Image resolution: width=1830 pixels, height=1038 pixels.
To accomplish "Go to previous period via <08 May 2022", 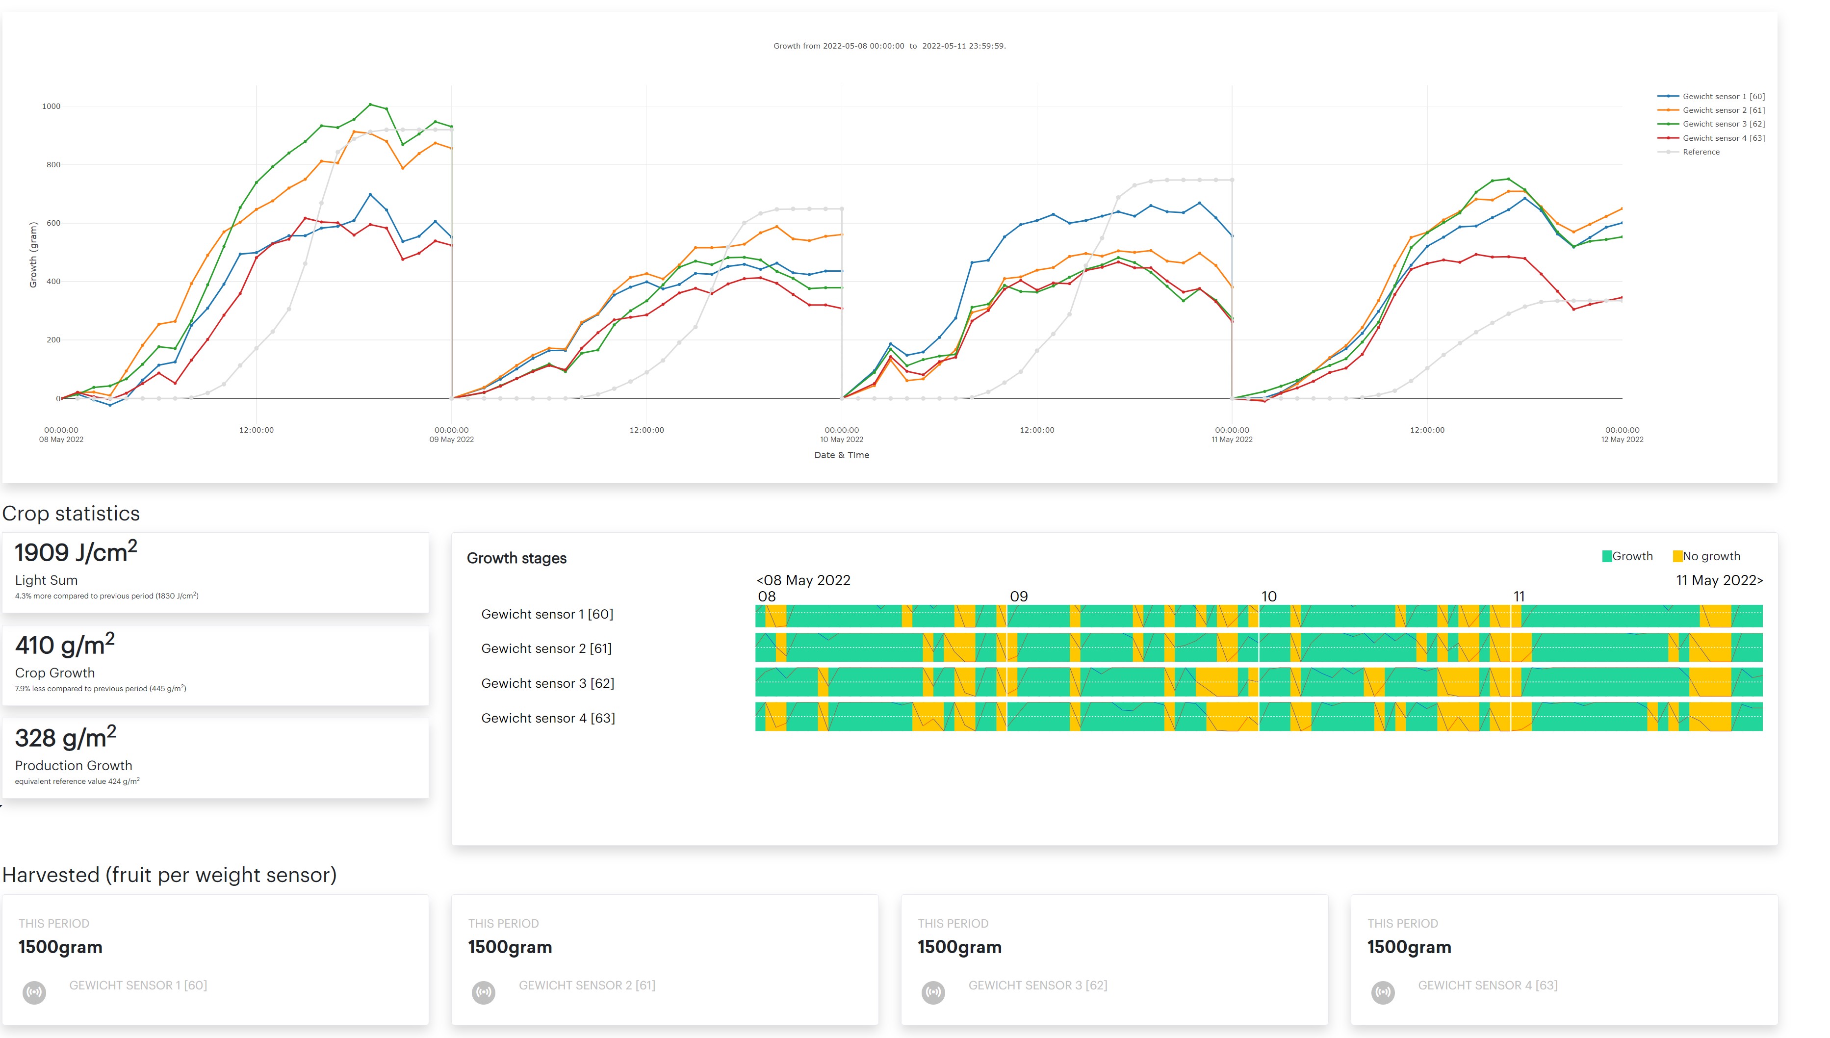I will 803,580.
